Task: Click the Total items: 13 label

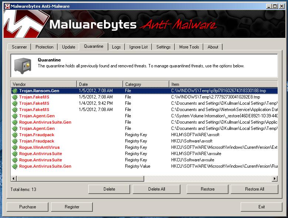Action: [x=23, y=190]
